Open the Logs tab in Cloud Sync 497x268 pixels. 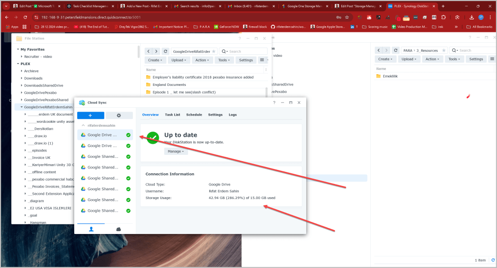click(232, 115)
